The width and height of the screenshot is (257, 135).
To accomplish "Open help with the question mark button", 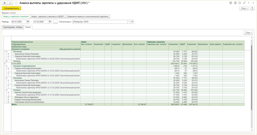I will (x=252, y=8).
